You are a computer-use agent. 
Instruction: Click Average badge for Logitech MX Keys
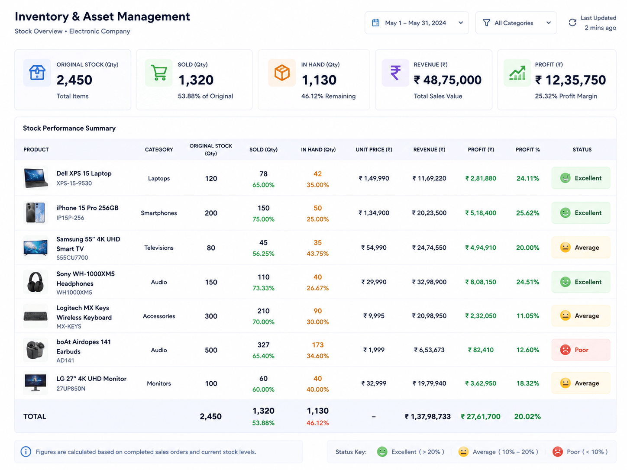coord(581,315)
